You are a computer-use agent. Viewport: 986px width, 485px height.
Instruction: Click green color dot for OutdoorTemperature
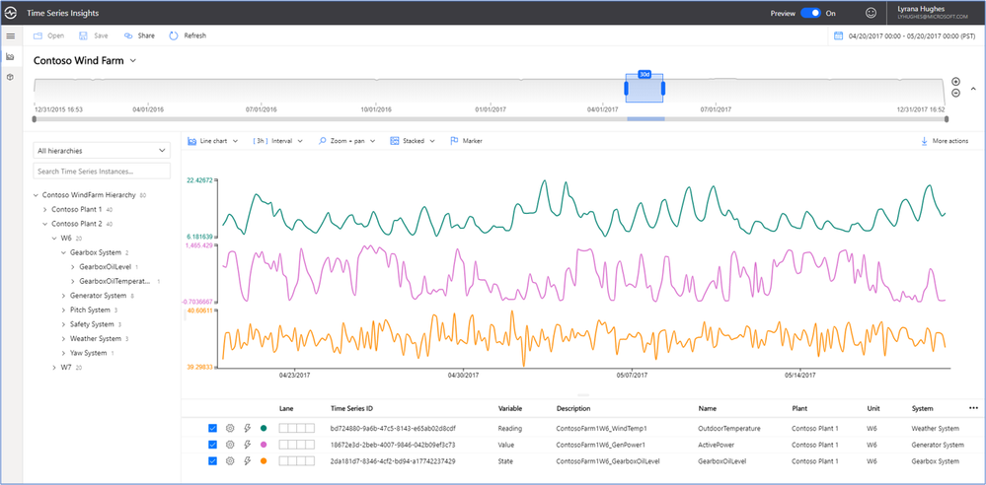coord(264,428)
